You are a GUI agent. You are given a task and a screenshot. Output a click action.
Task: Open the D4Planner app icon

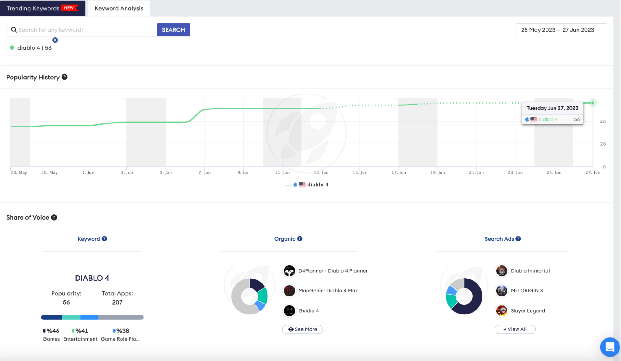289,271
